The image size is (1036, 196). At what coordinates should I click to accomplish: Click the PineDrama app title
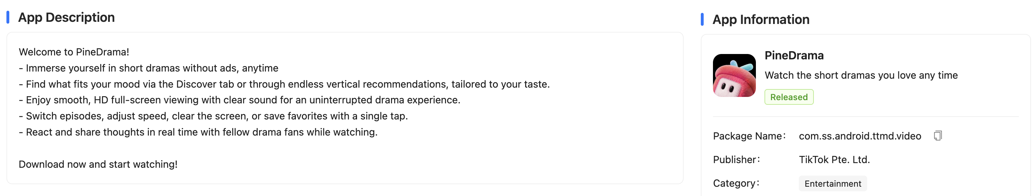click(793, 55)
